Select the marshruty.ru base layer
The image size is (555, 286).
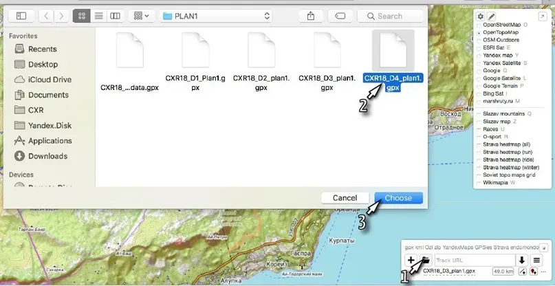click(498, 101)
